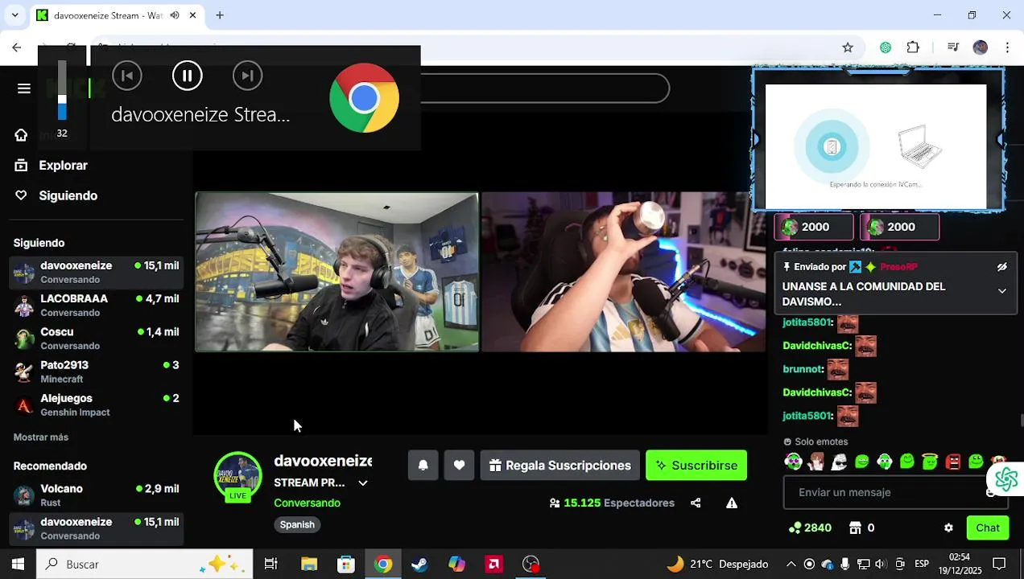Insert the red angry emote
This screenshot has width=1024, height=579.
pos(953,462)
